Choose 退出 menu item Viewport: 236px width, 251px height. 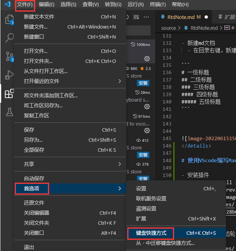click(x=70, y=247)
